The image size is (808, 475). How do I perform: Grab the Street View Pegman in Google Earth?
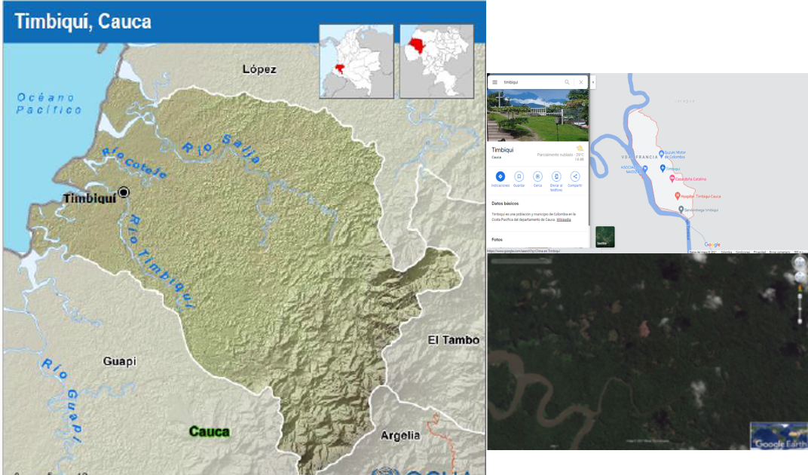click(x=800, y=288)
